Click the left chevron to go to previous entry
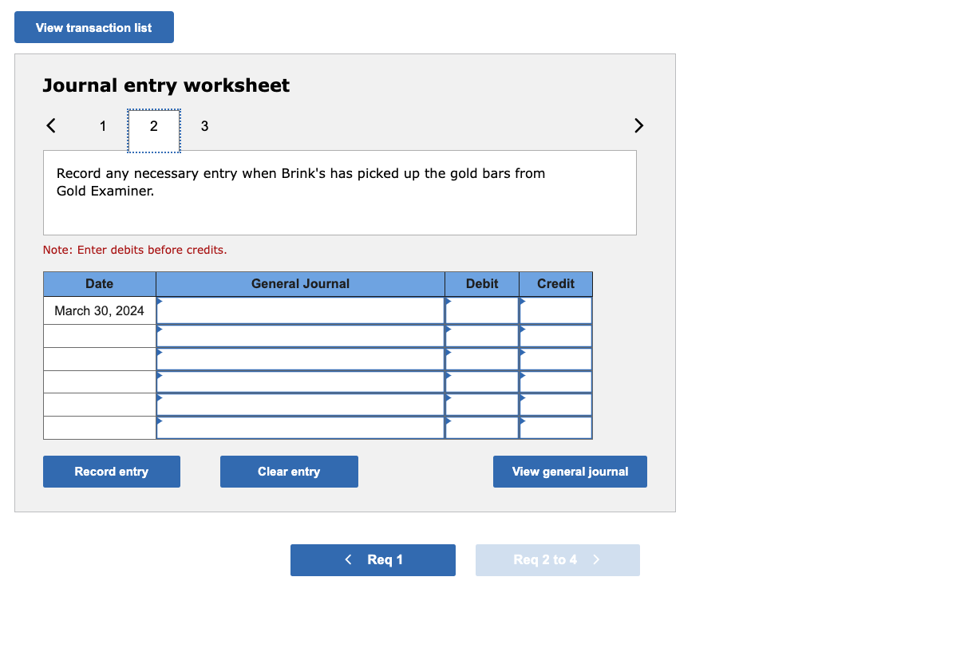 (x=50, y=125)
